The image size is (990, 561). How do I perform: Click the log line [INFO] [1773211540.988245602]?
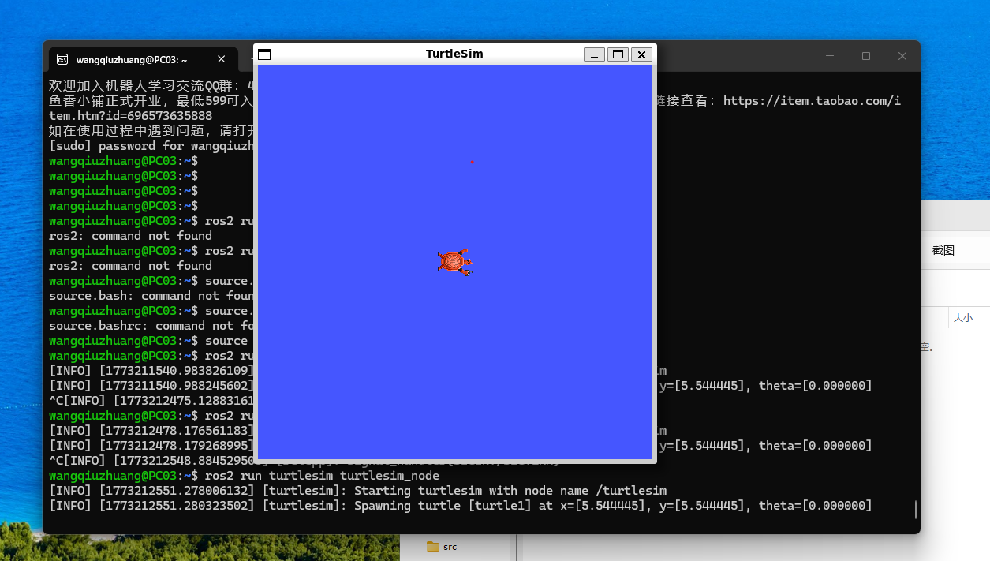tap(151, 386)
